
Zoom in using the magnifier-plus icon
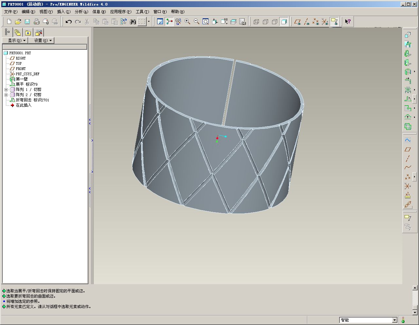[x=188, y=22]
